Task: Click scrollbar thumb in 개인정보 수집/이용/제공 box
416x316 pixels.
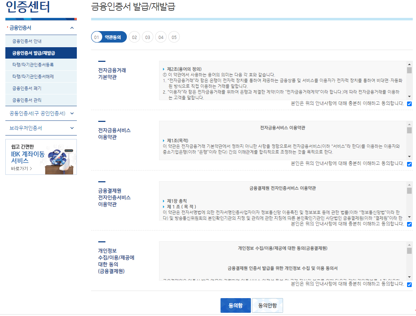Action: point(409,251)
